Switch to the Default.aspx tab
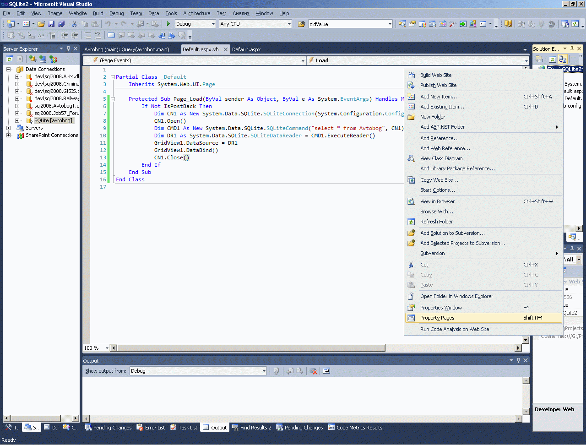This screenshot has width=586, height=445. click(246, 49)
